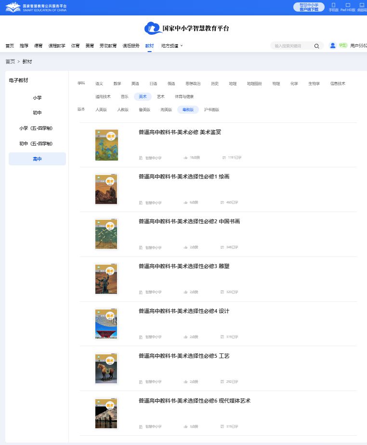
Task: Click the Smart Education of China logo
Action: coord(36,7)
